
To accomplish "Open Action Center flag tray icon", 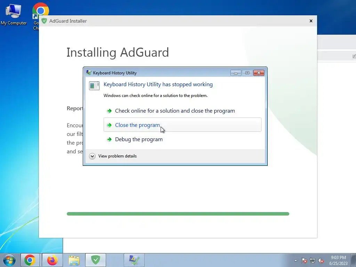I will tap(304, 260).
